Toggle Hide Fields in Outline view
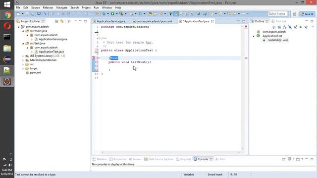This screenshot has height=178, width=317. click(290, 27)
